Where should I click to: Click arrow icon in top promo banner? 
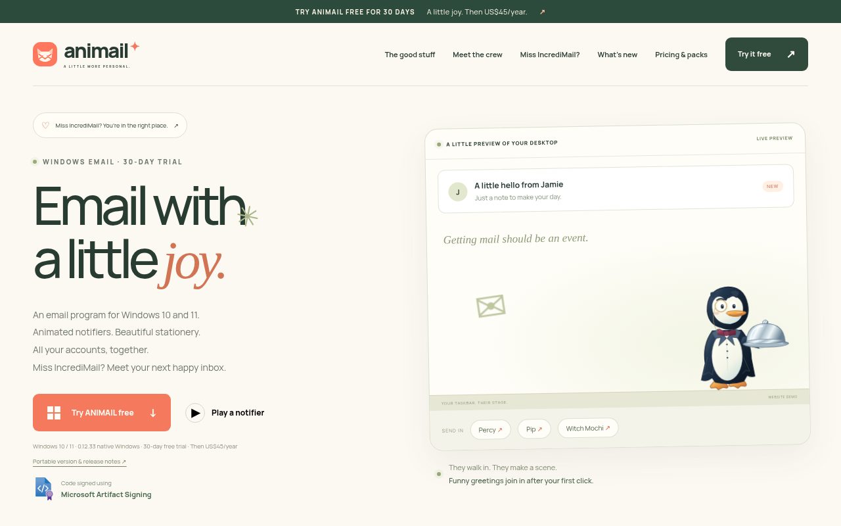[542, 12]
